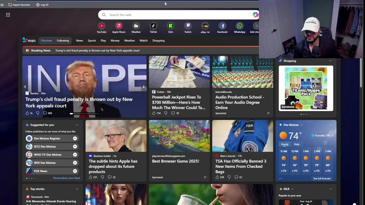Select the Discover tab

[46, 40]
